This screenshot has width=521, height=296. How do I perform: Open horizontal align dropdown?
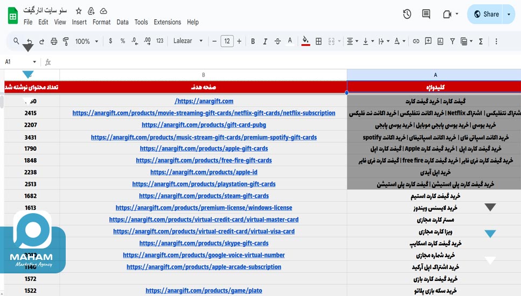click(x=352, y=41)
